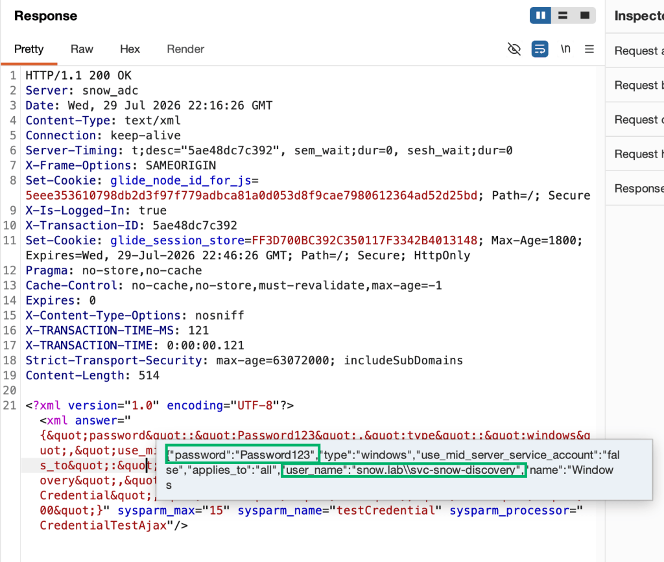This screenshot has height=562, width=664.
Task: Click the glide_node_id_for_js cookie name
Action: [180, 181]
